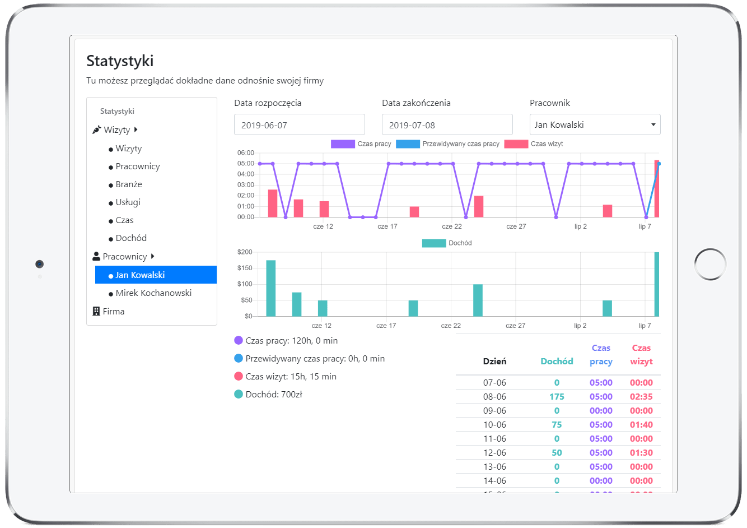Toggle the Dochód legend swatch
This screenshot has height=528, width=747.
434,243
